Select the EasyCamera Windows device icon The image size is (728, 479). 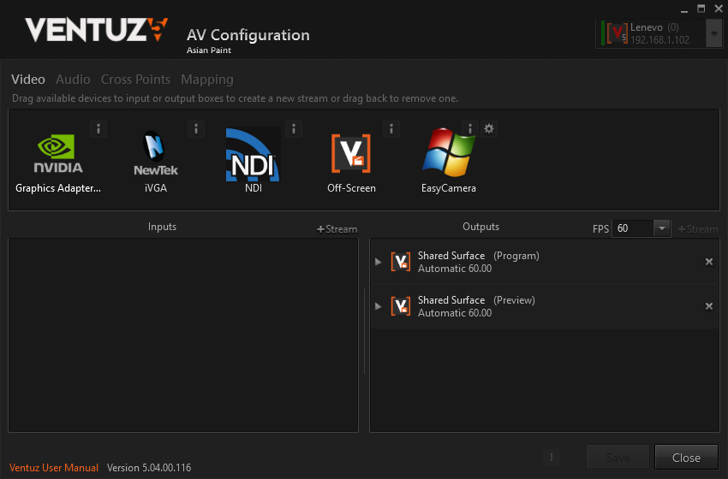448,156
